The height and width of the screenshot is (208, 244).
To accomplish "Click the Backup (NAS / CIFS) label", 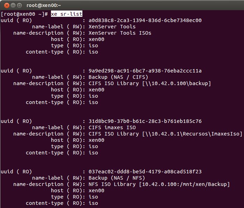I will pyautogui.click(x=118, y=77).
